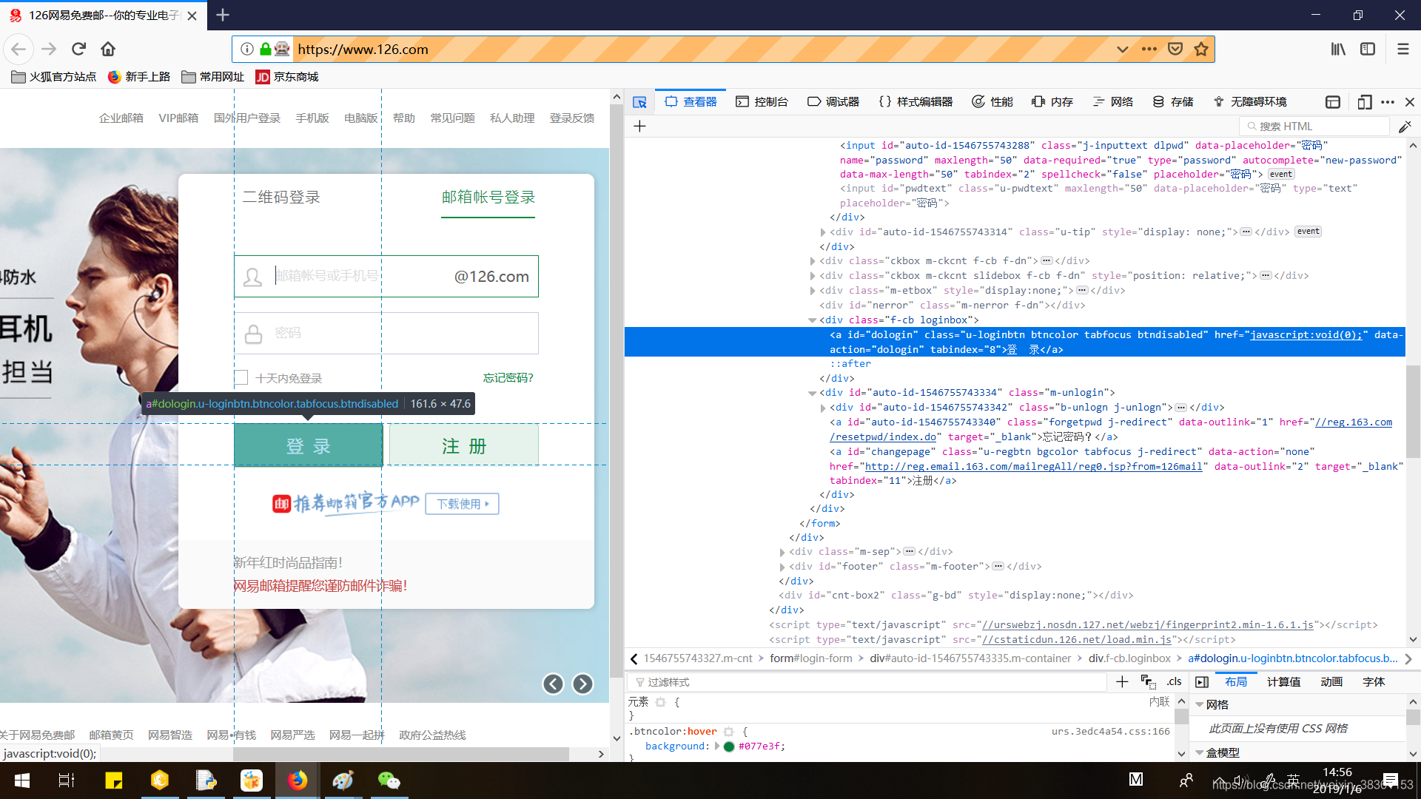Expand footer m-footer div node
The height and width of the screenshot is (799, 1421).
tap(782, 567)
